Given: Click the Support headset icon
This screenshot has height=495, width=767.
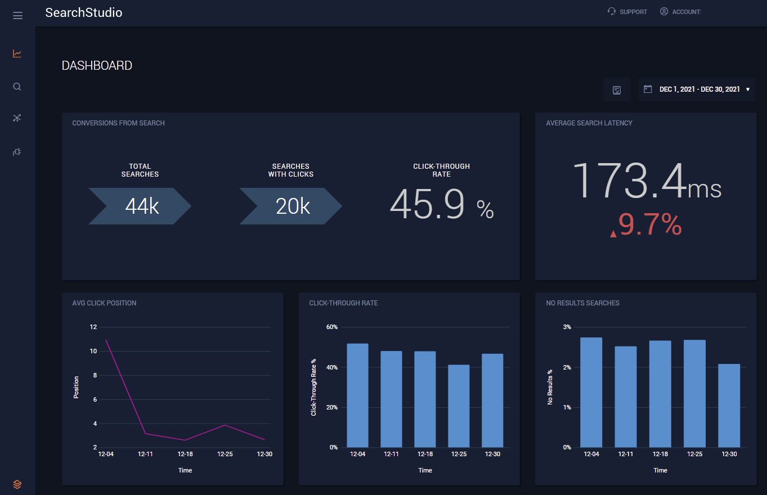Looking at the screenshot, I should pos(612,11).
